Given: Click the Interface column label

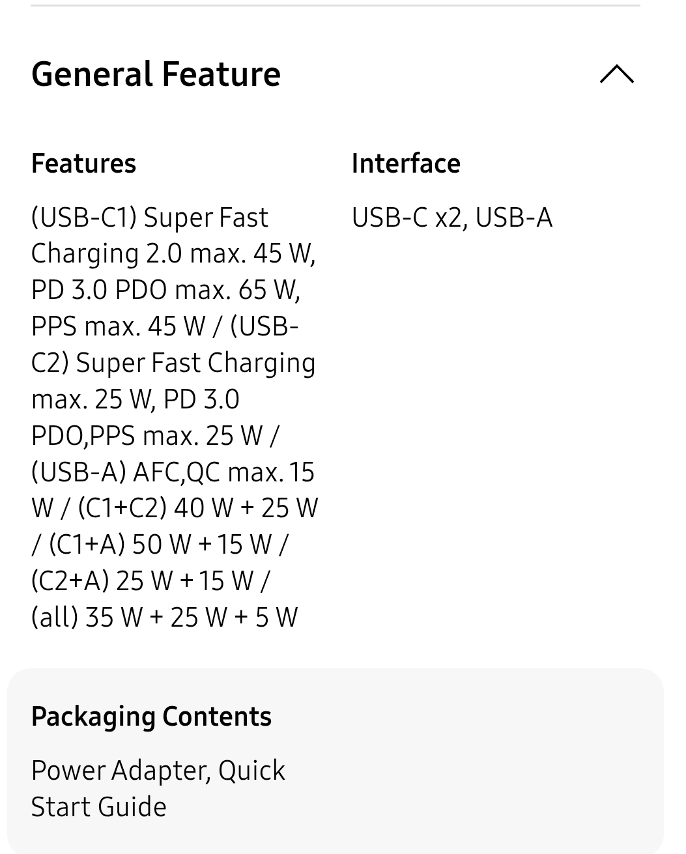Looking at the screenshot, I should pos(405,163).
